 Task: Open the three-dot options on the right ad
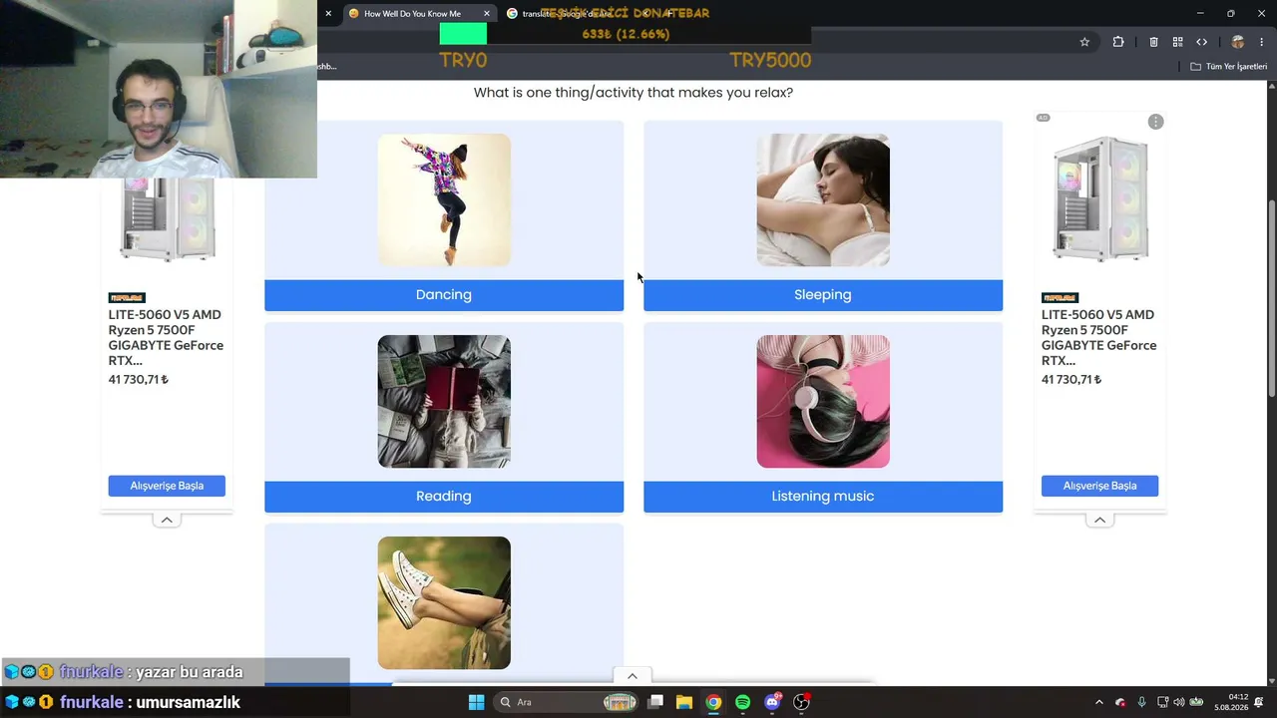click(1155, 122)
